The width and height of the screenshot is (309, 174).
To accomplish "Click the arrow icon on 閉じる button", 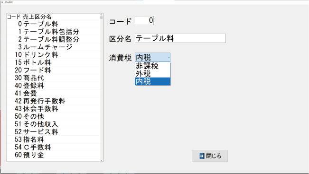I will click(202, 156).
